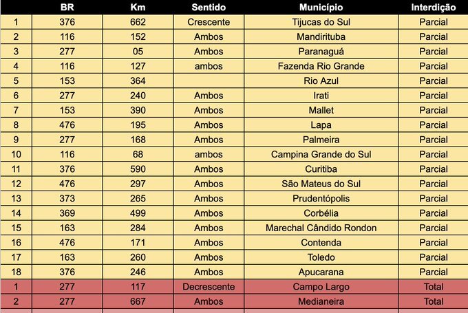Select Km value 499 for Corbélia
Screen dimensions: 468x313
coord(138,213)
